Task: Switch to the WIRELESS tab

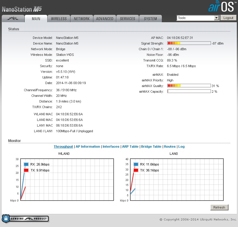Action: point(59,19)
